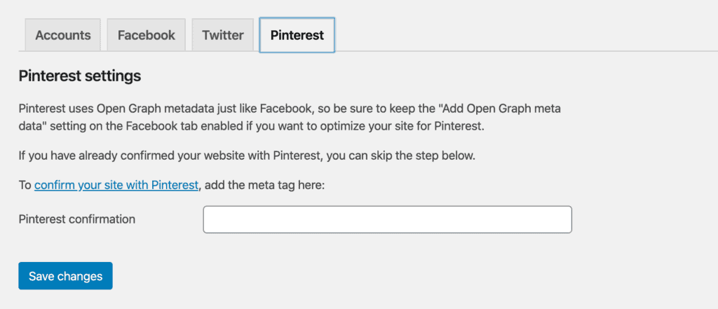The image size is (718, 309).
Task: Click the paragraph starting 'Pinterest uses Open Graph'
Action: 290,118
